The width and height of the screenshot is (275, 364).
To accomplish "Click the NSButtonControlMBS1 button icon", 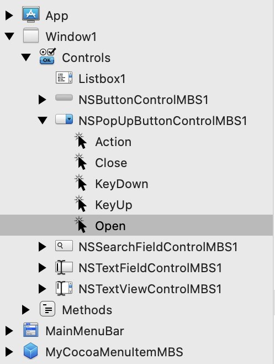I will click(64, 98).
